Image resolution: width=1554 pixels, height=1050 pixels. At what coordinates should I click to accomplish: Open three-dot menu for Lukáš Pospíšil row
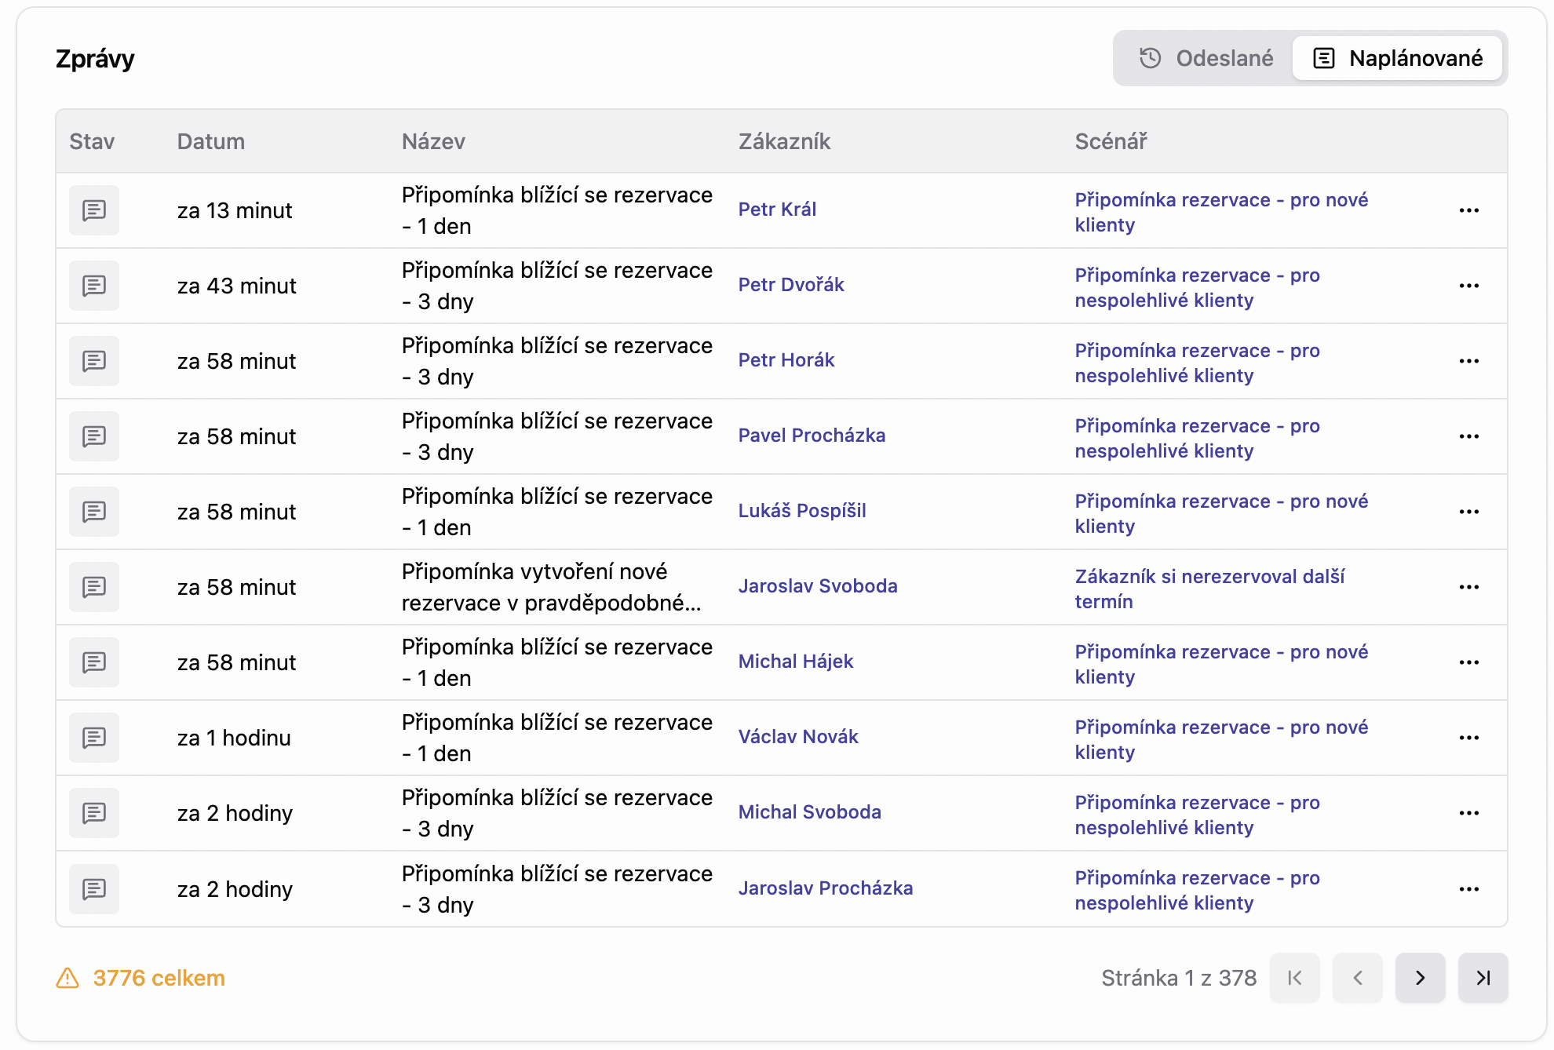1468,512
